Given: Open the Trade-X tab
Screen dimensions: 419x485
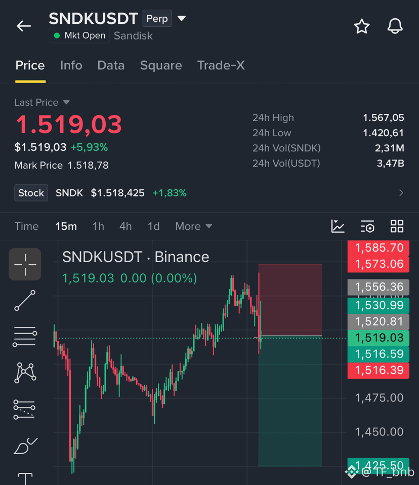Looking at the screenshot, I should (221, 66).
